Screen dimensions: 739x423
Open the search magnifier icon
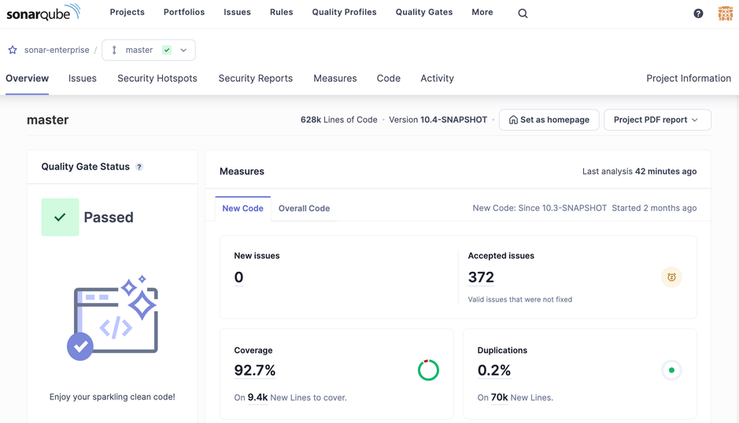523,13
